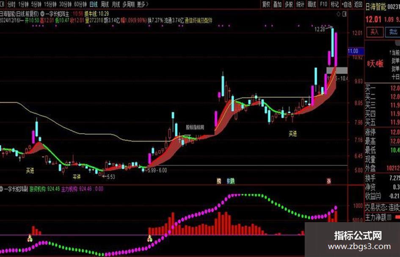Click the red 买入 buy button
The width and height of the screenshot is (400, 257).
(x=375, y=32)
